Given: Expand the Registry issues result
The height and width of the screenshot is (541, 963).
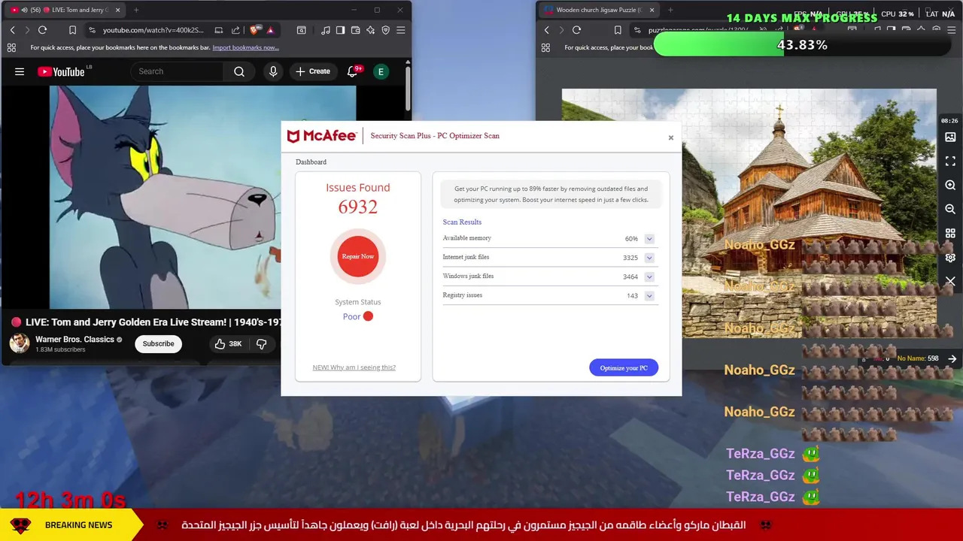Looking at the screenshot, I should tap(649, 296).
